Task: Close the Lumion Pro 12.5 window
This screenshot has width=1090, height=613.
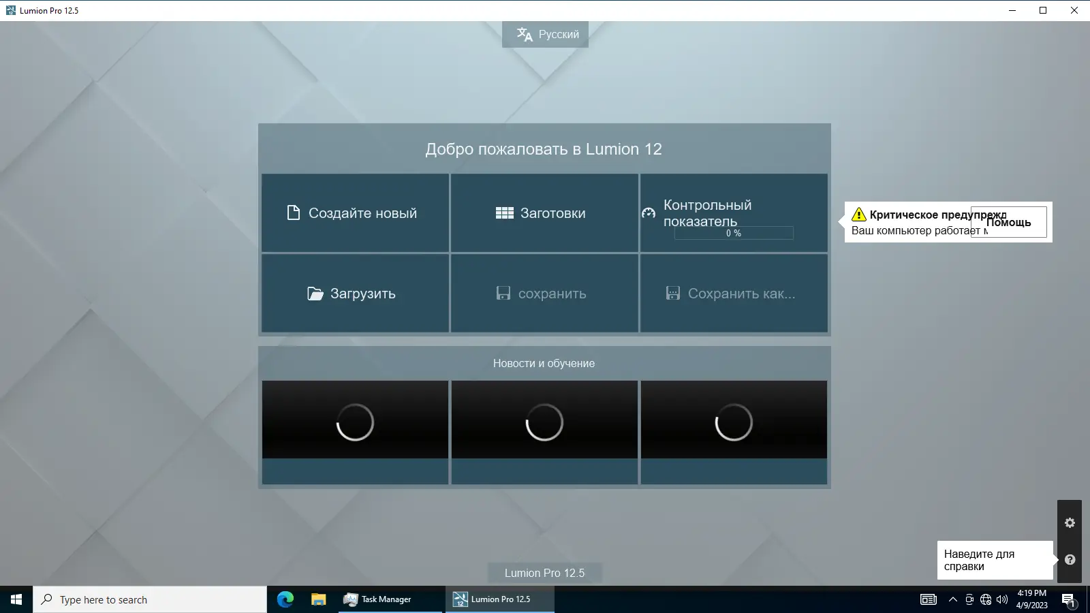Action: 1074,10
